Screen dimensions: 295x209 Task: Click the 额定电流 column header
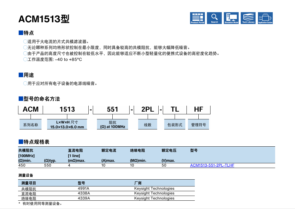coord(109,151)
